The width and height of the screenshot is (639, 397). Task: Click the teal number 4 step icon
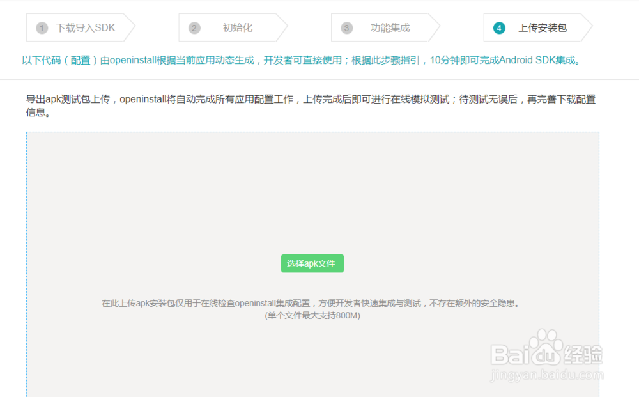click(499, 28)
